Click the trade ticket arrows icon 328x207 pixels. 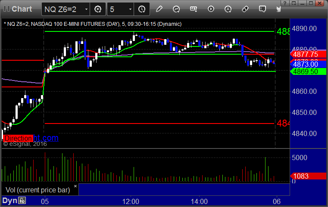pyautogui.click(x=245, y=9)
